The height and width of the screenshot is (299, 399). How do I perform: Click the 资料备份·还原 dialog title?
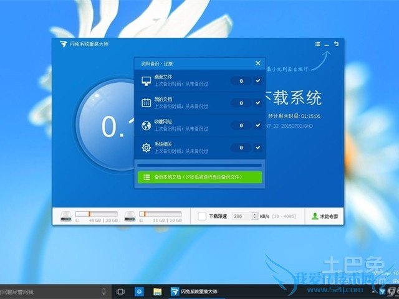pyautogui.click(x=157, y=64)
